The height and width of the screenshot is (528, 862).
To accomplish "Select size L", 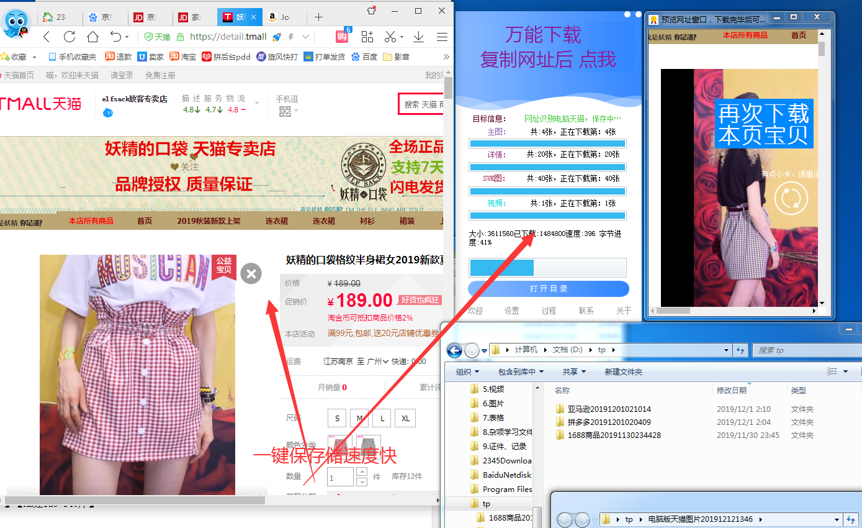I will tap(382, 418).
